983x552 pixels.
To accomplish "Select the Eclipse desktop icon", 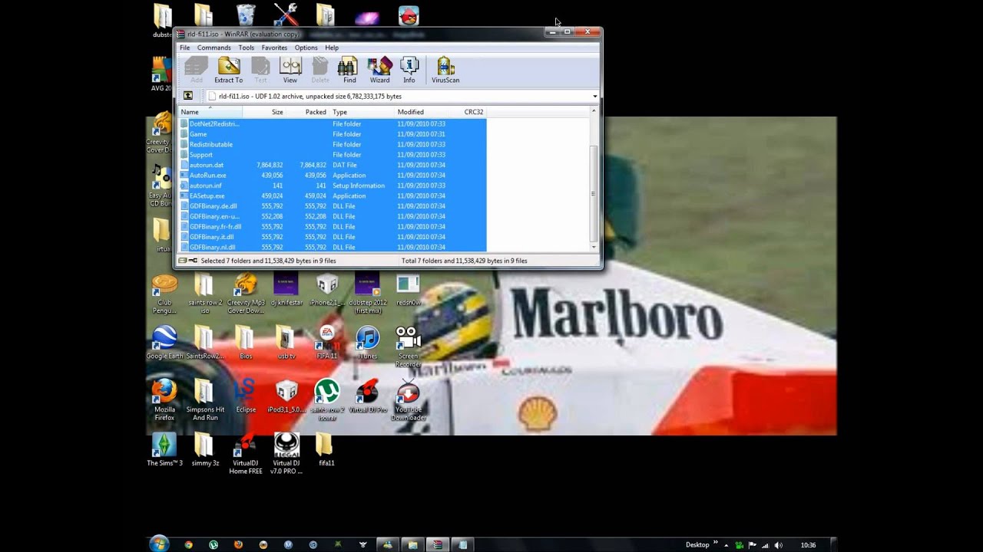I will pos(246,396).
